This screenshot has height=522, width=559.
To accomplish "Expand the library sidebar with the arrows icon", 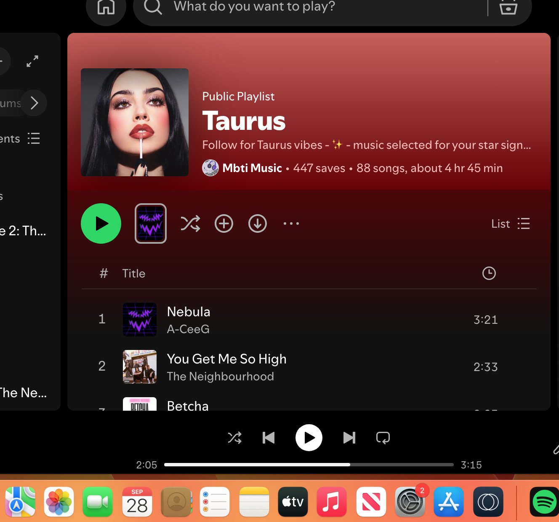I will (x=32, y=61).
